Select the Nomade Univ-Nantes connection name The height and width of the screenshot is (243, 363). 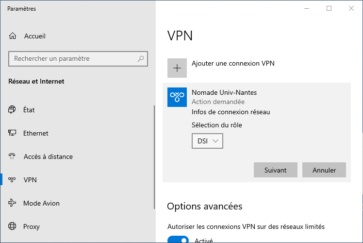tap(224, 92)
